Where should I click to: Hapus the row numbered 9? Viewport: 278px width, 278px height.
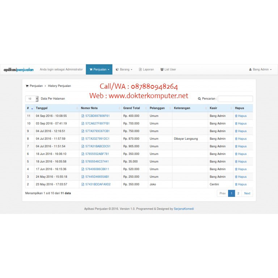tap(241, 131)
